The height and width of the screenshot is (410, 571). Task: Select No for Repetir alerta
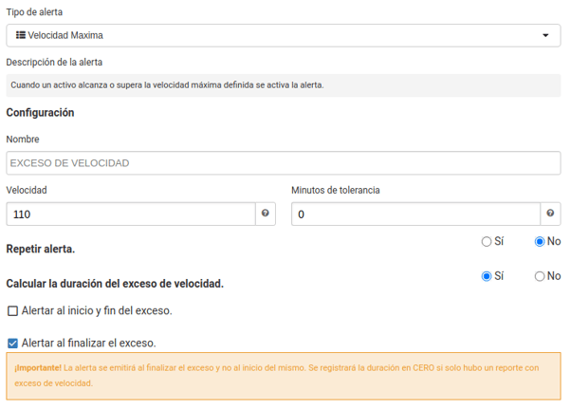[x=540, y=242]
